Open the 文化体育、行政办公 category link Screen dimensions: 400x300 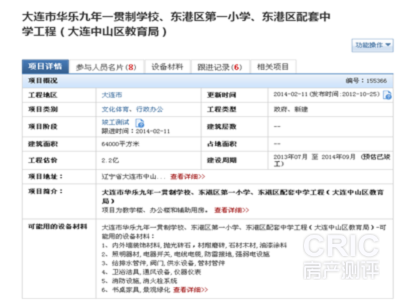[132, 109]
